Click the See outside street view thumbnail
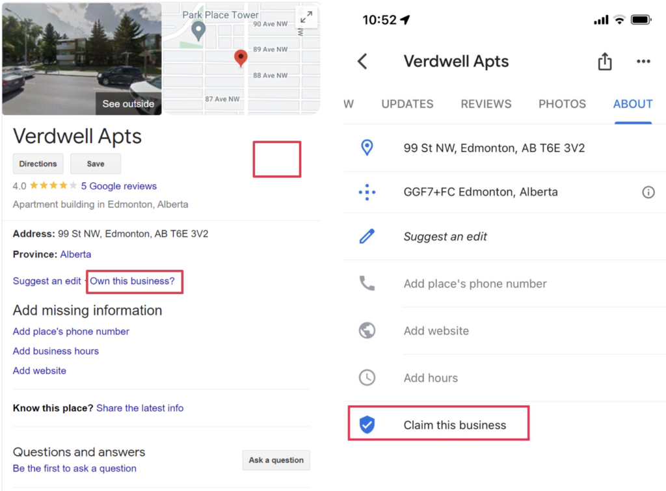666x491 pixels. 82,59
